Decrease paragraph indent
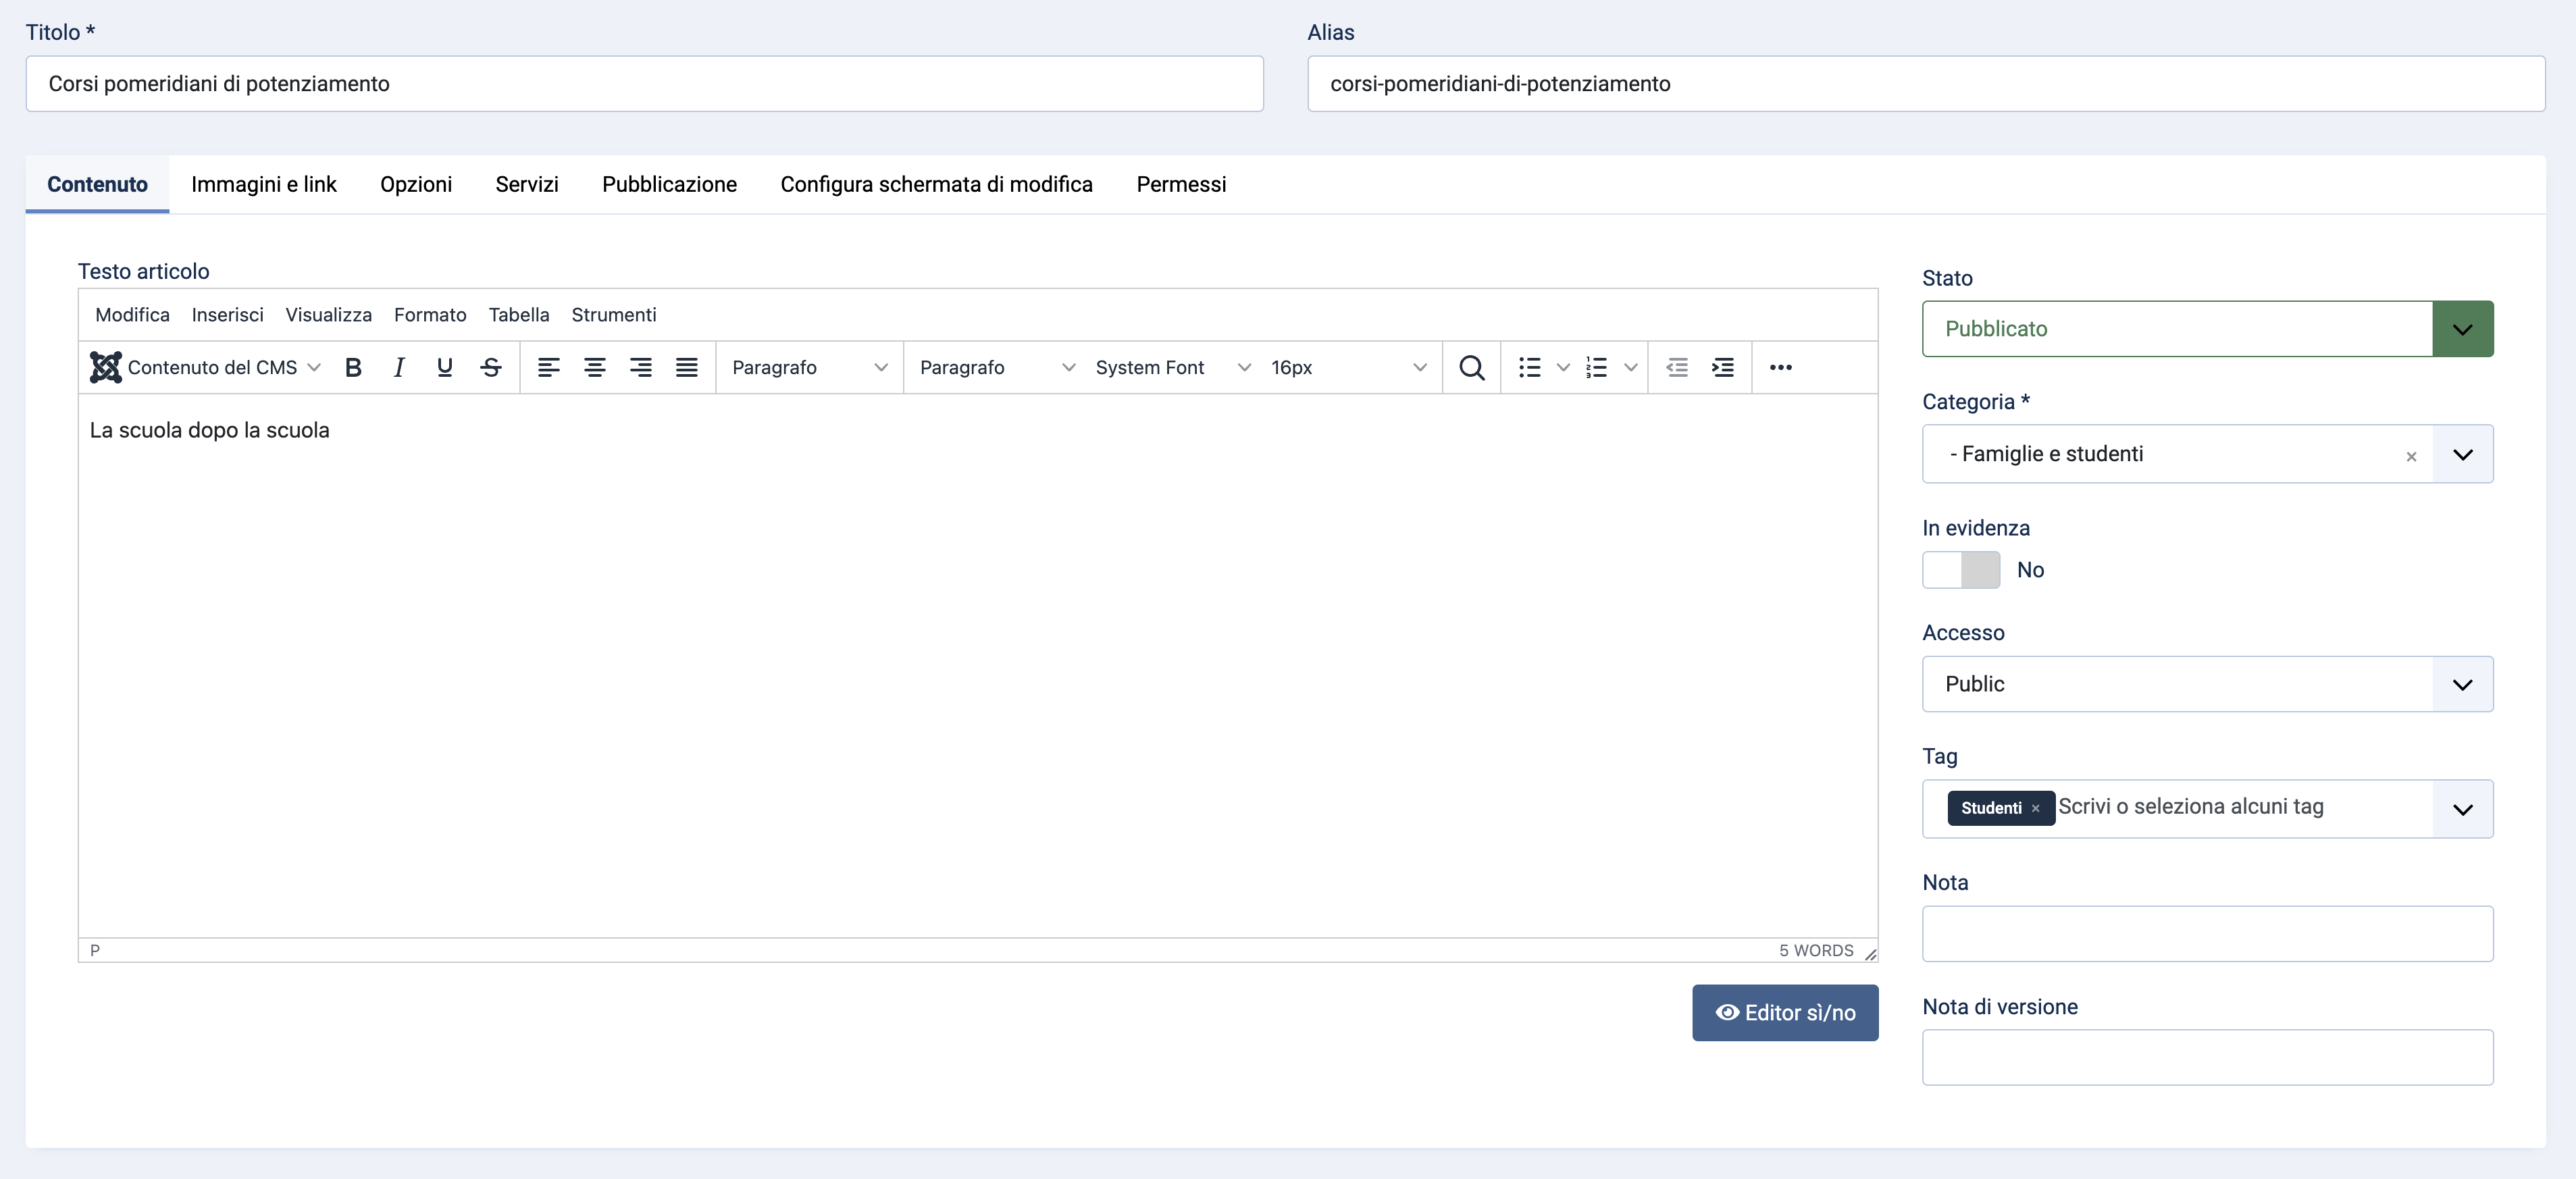The width and height of the screenshot is (2576, 1179). point(1677,367)
